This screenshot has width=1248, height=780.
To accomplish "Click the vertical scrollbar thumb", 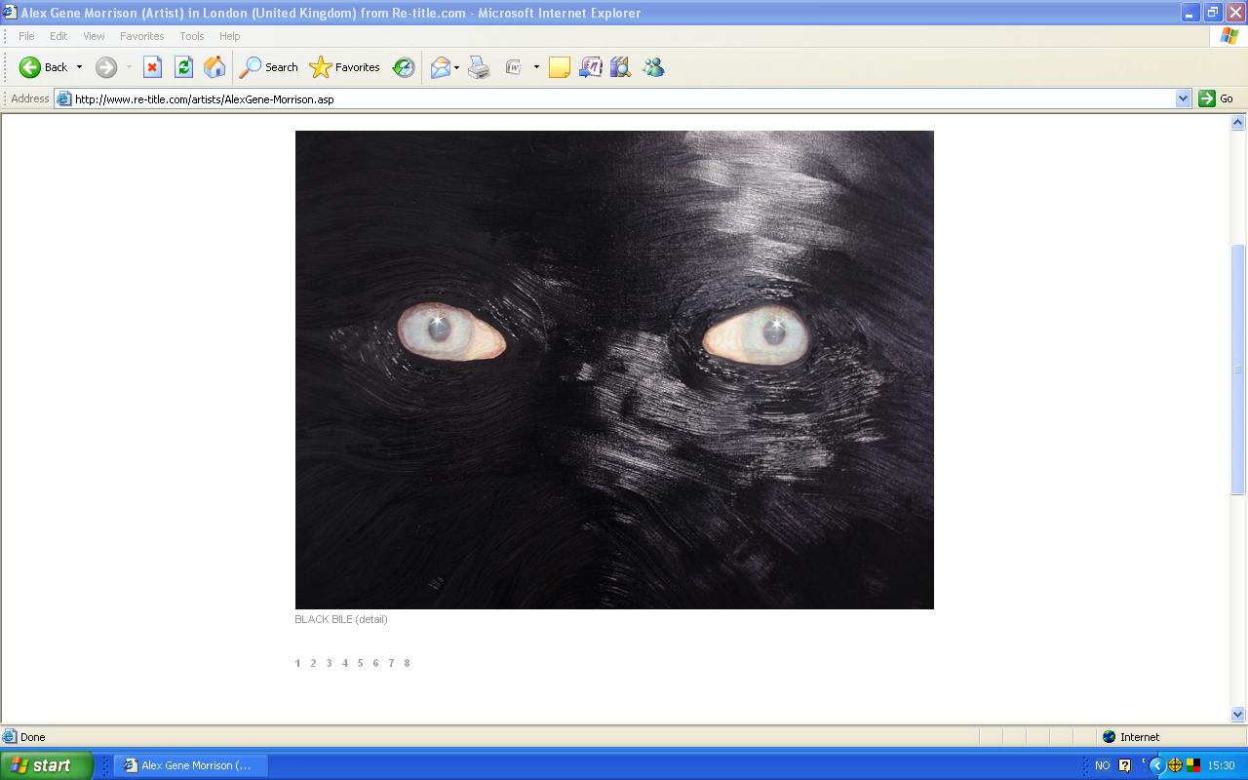I will [1238, 370].
